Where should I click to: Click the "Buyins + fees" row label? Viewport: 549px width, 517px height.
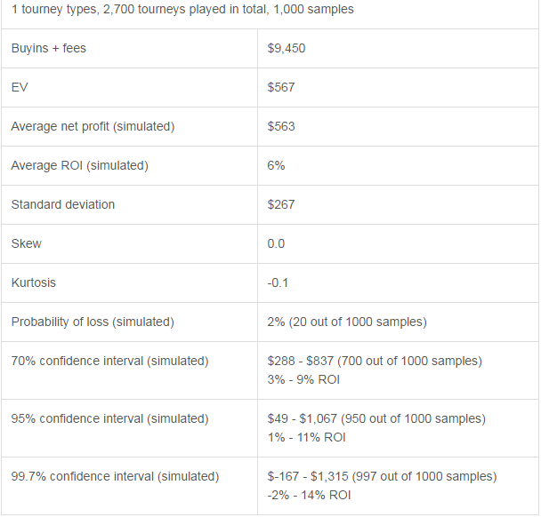click(x=49, y=48)
